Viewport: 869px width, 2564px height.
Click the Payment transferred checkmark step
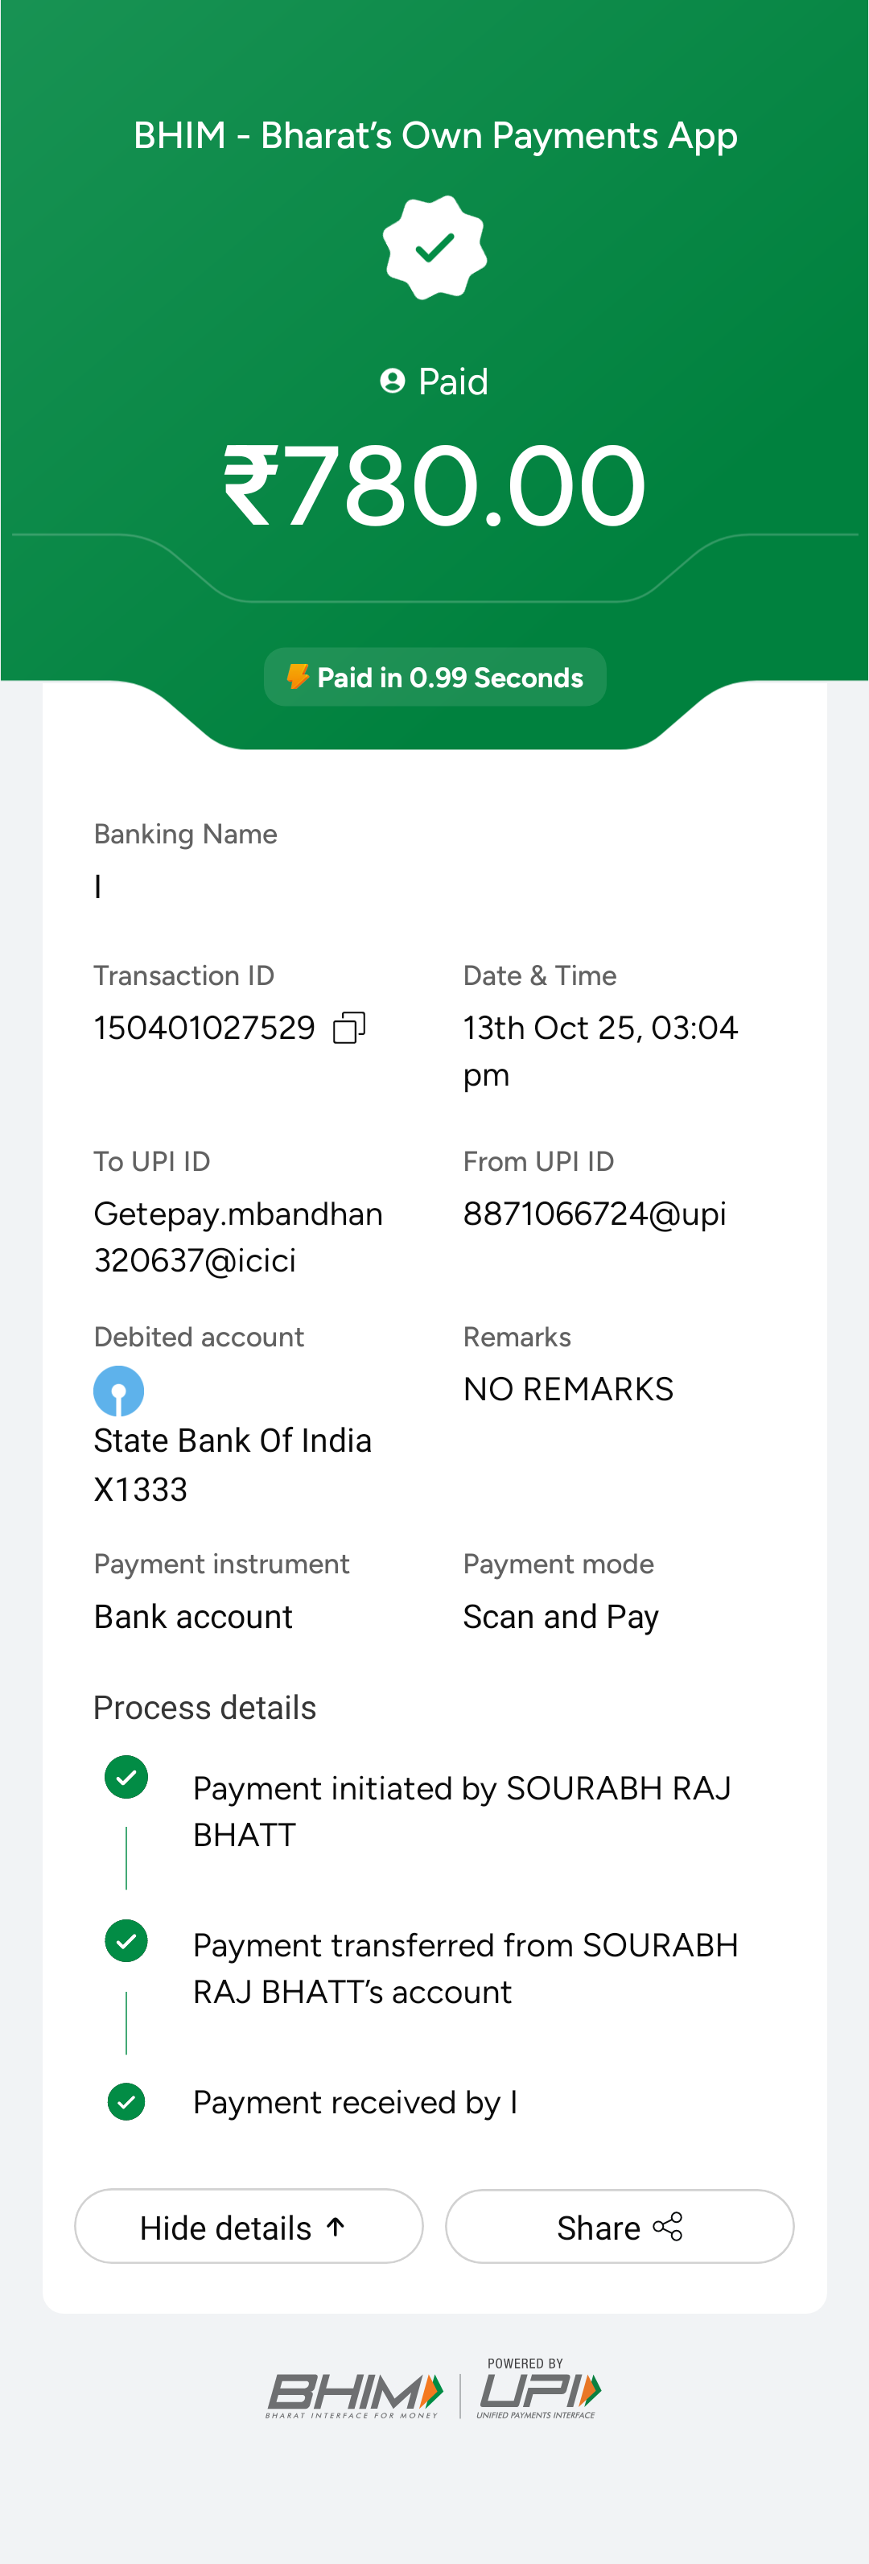126,1941
